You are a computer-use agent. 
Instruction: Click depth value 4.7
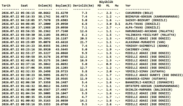point(84,97)
